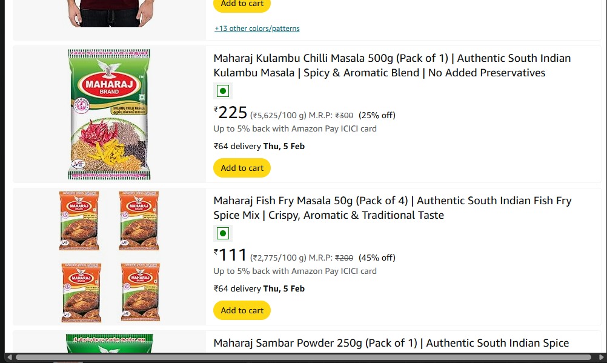Viewport: 607px width, 363px height.
Task: Open the Sambar Powder product image
Action: coord(109,343)
